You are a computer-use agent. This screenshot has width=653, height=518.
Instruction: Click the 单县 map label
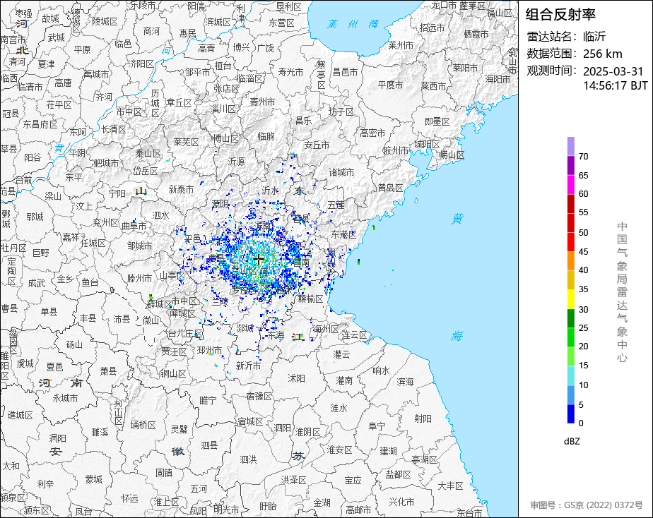tap(49, 311)
